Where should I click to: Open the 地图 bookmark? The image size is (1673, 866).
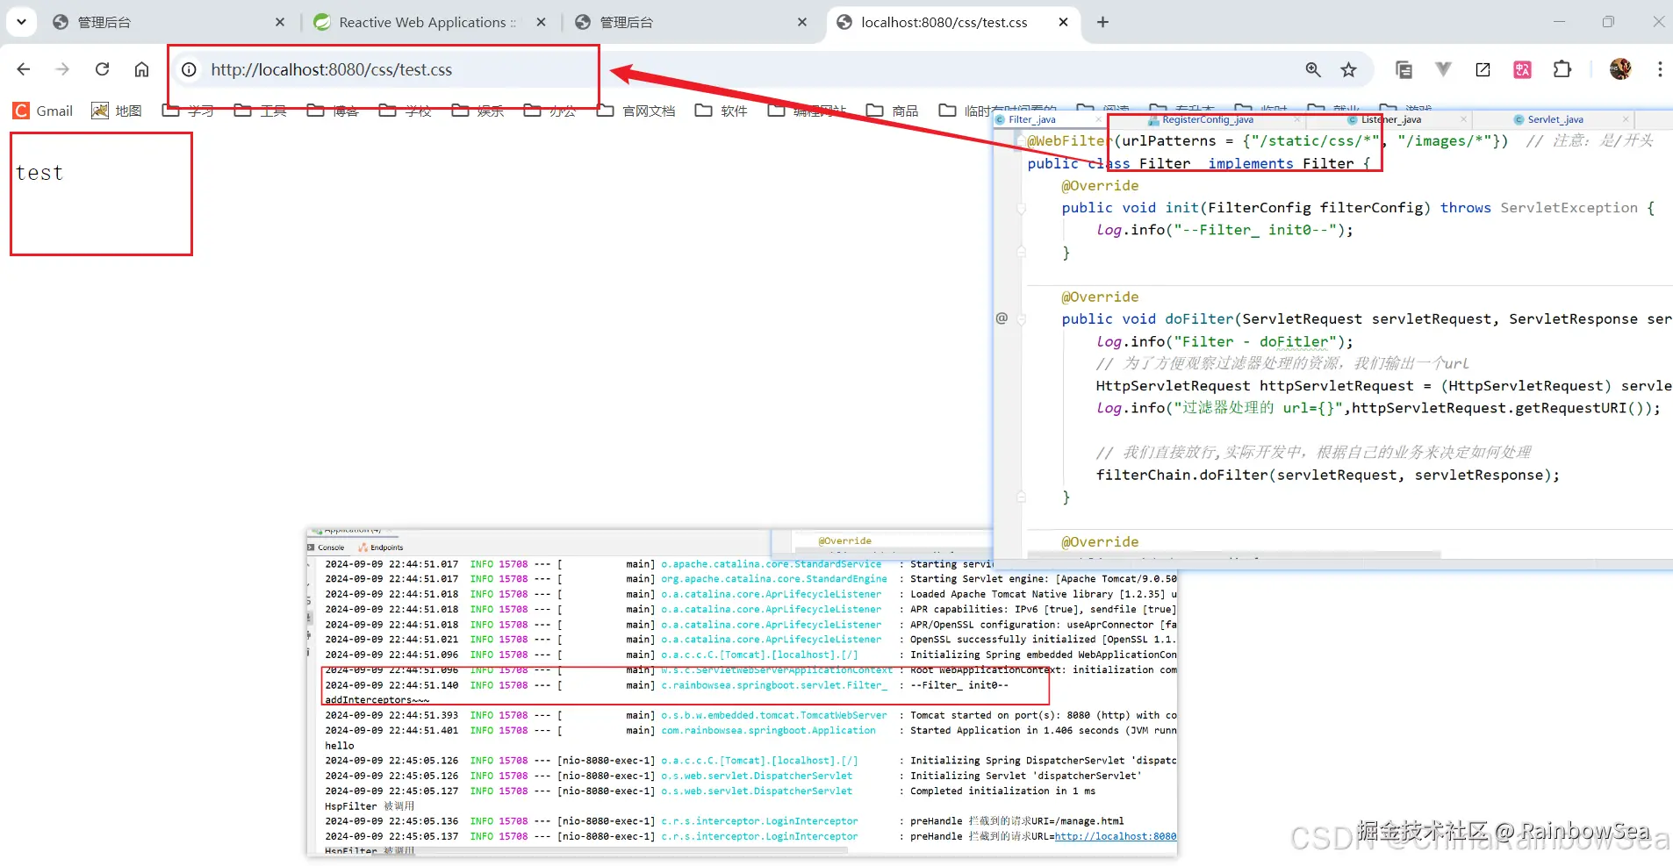117,111
